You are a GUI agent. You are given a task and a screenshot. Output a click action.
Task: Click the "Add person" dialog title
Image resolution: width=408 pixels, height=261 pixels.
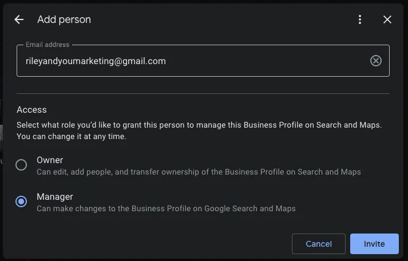(64, 19)
